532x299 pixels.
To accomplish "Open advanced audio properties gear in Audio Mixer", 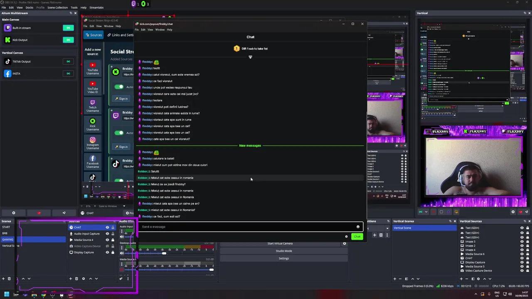I will pyautogui.click(x=121, y=279).
